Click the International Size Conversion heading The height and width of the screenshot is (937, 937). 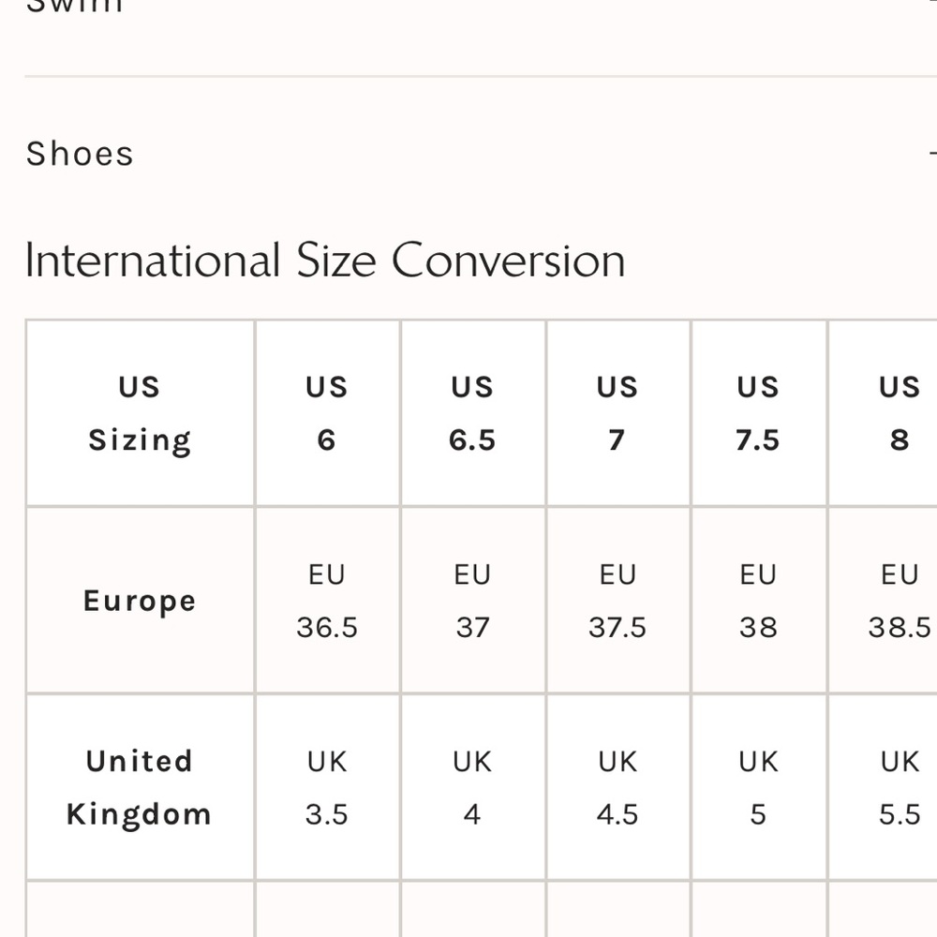pyautogui.click(x=324, y=260)
